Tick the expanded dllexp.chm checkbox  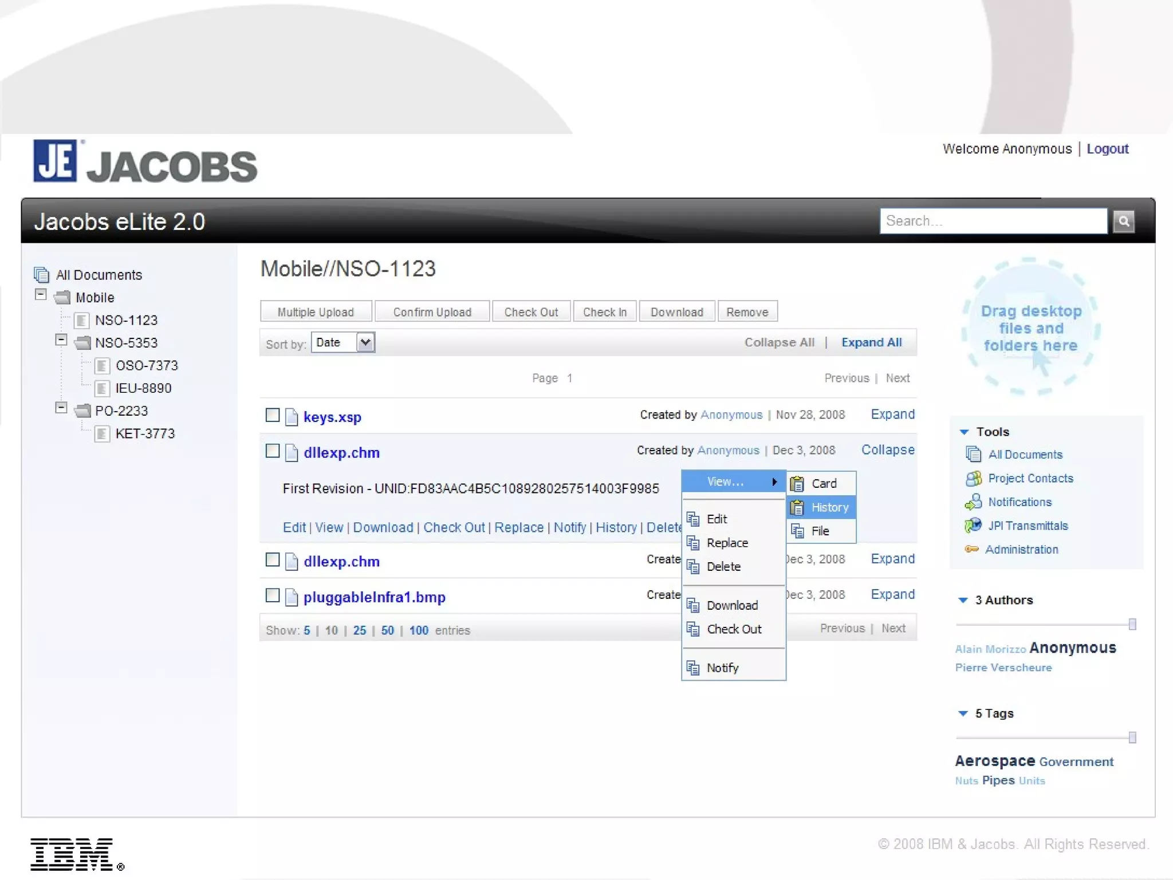(x=273, y=451)
